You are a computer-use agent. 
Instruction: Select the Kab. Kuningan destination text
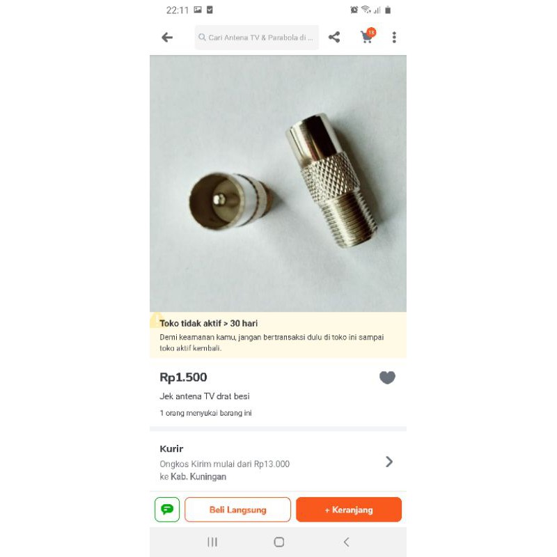[198, 476]
